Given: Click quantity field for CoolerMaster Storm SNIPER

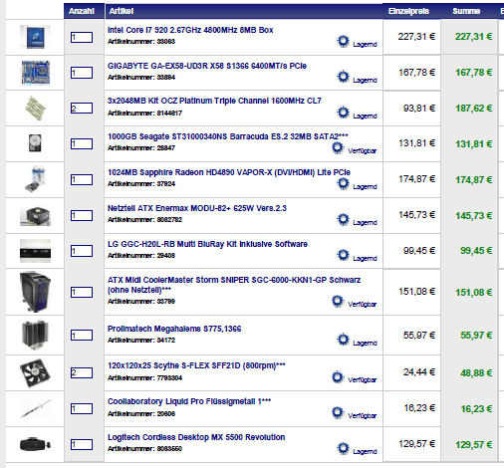Looking at the screenshot, I should tap(82, 292).
